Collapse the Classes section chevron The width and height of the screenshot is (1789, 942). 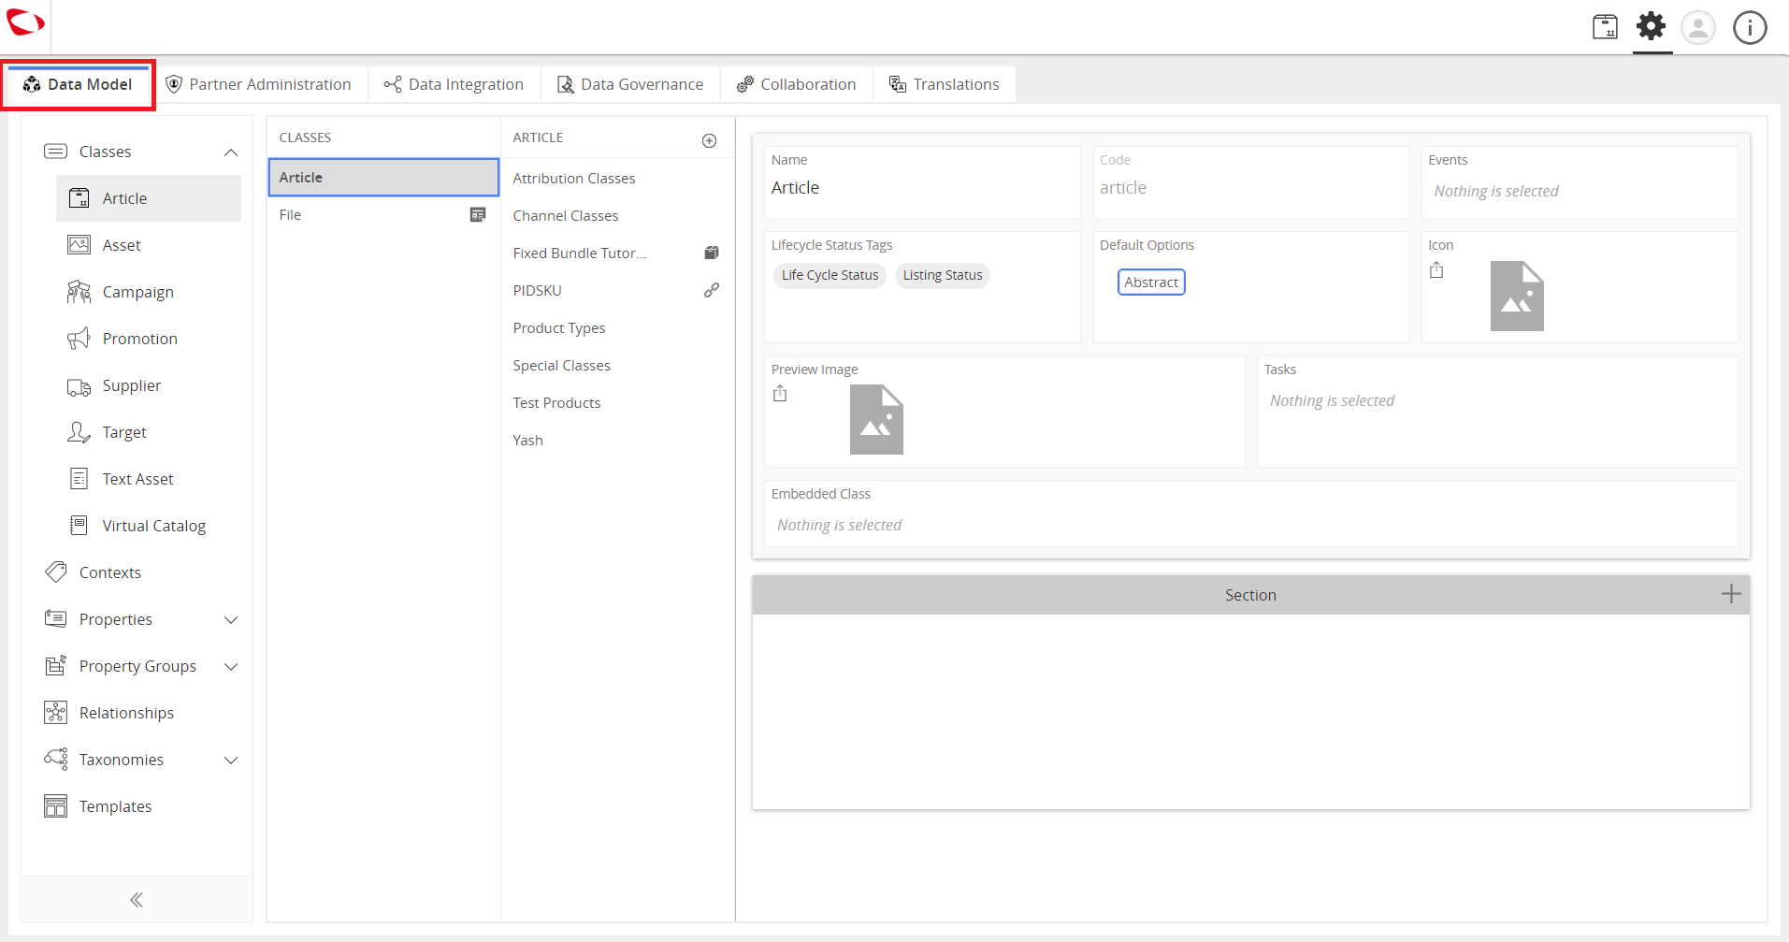(231, 152)
